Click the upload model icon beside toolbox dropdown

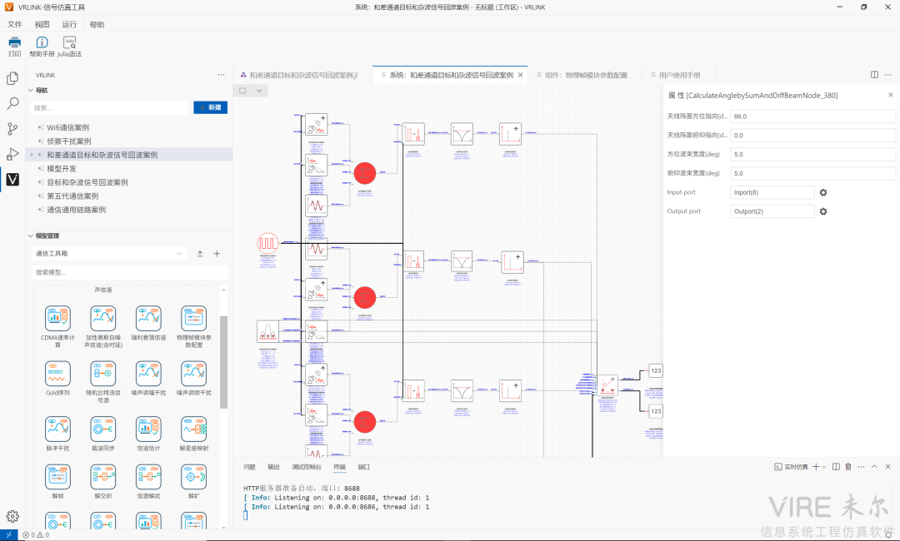pos(200,253)
